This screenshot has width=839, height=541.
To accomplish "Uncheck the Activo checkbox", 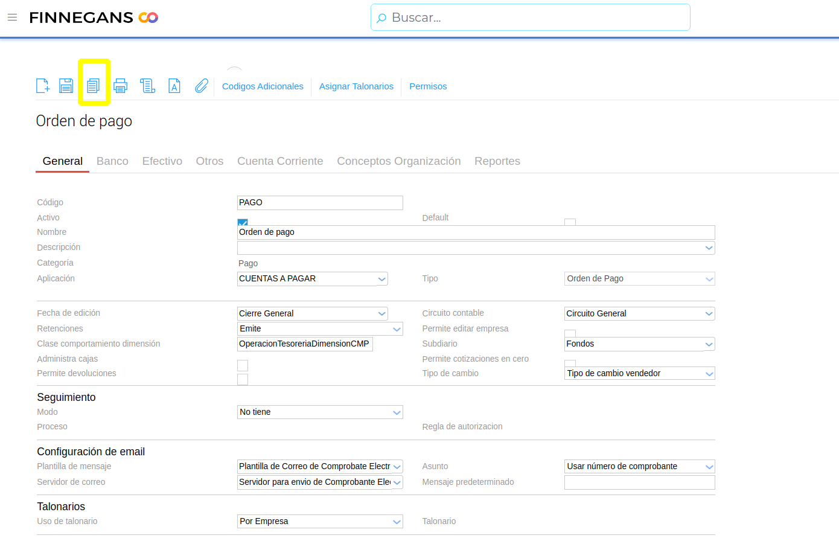I will [x=243, y=223].
